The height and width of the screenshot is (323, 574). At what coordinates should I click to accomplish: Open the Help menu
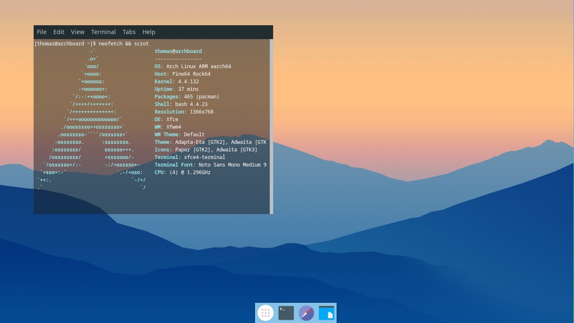(x=149, y=32)
